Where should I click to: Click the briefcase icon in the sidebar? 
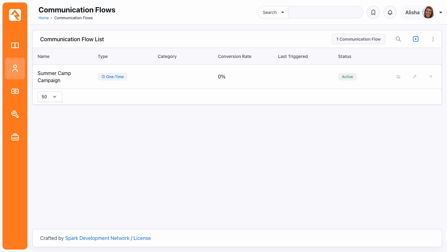tap(15, 137)
